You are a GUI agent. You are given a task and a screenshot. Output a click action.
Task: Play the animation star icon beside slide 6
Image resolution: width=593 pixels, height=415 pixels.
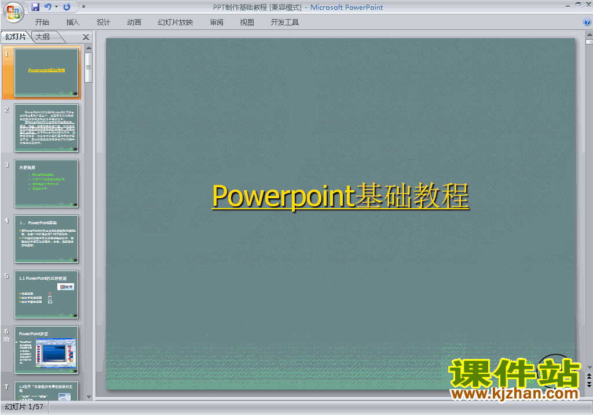6,339
